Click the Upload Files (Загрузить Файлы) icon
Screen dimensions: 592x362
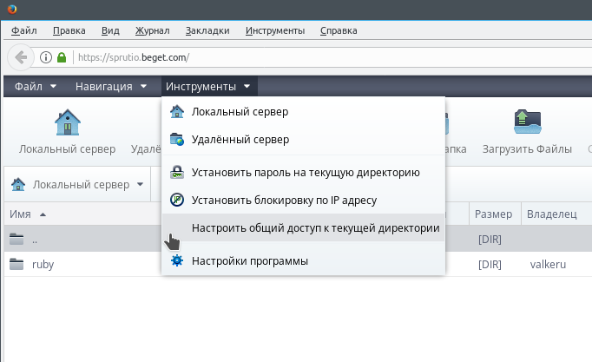click(527, 123)
